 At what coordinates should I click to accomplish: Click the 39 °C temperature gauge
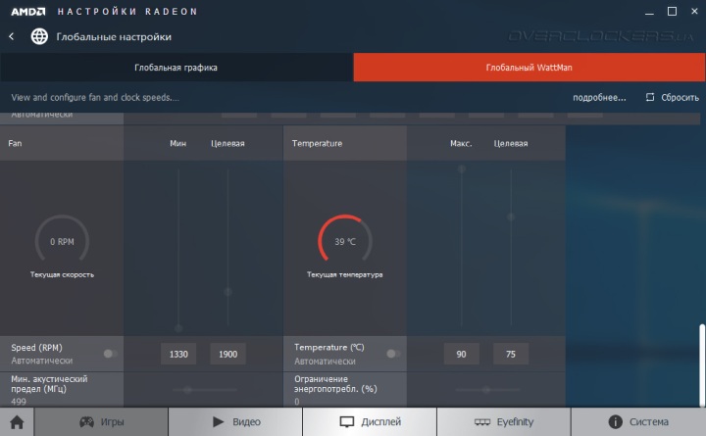[345, 238]
